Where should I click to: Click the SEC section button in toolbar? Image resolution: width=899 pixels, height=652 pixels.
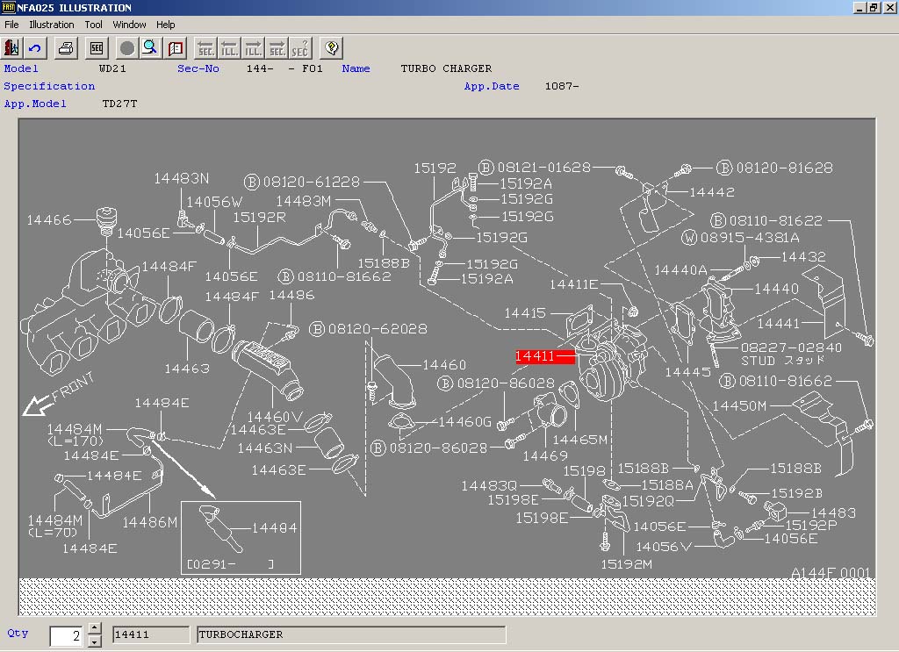97,47
